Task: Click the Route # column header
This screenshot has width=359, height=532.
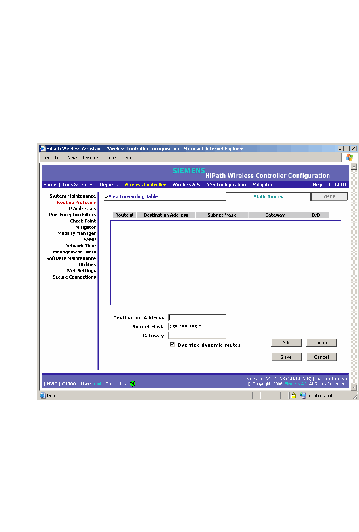Action: click(x=125, y=215)
